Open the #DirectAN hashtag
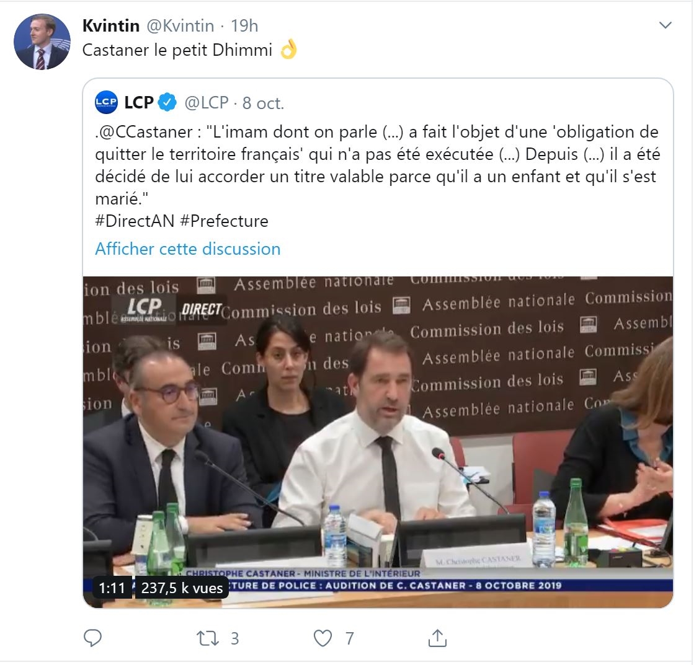Image resolution: width=699 pixels, height=665 pixels. tap(135, 221)
